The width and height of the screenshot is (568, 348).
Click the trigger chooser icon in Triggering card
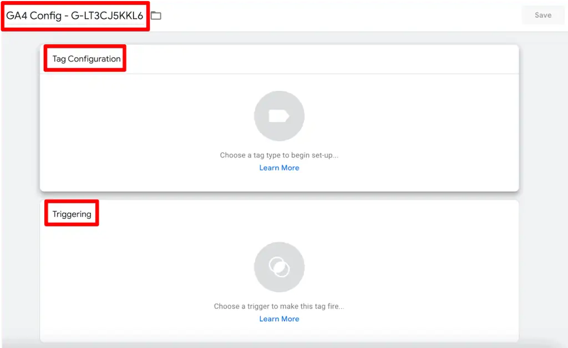click(x=279, y=267)
